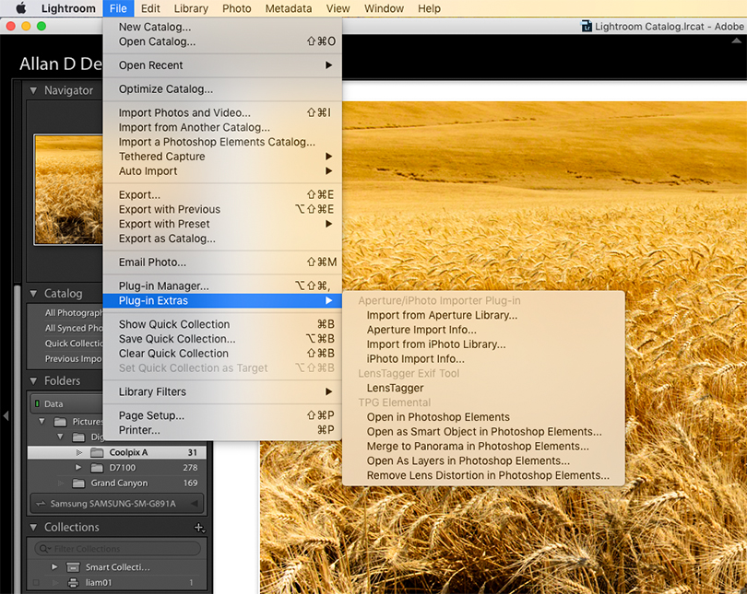Choose Printer... menu item

tap(222, 430)
